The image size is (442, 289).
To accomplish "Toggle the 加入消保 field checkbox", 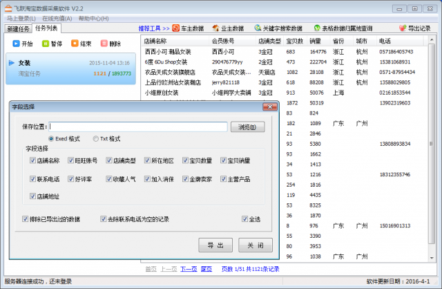I will pos(147,178).
